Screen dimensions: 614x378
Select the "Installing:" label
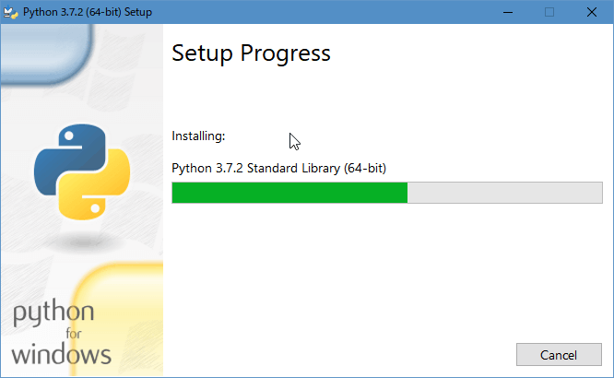tap(198, 136)
